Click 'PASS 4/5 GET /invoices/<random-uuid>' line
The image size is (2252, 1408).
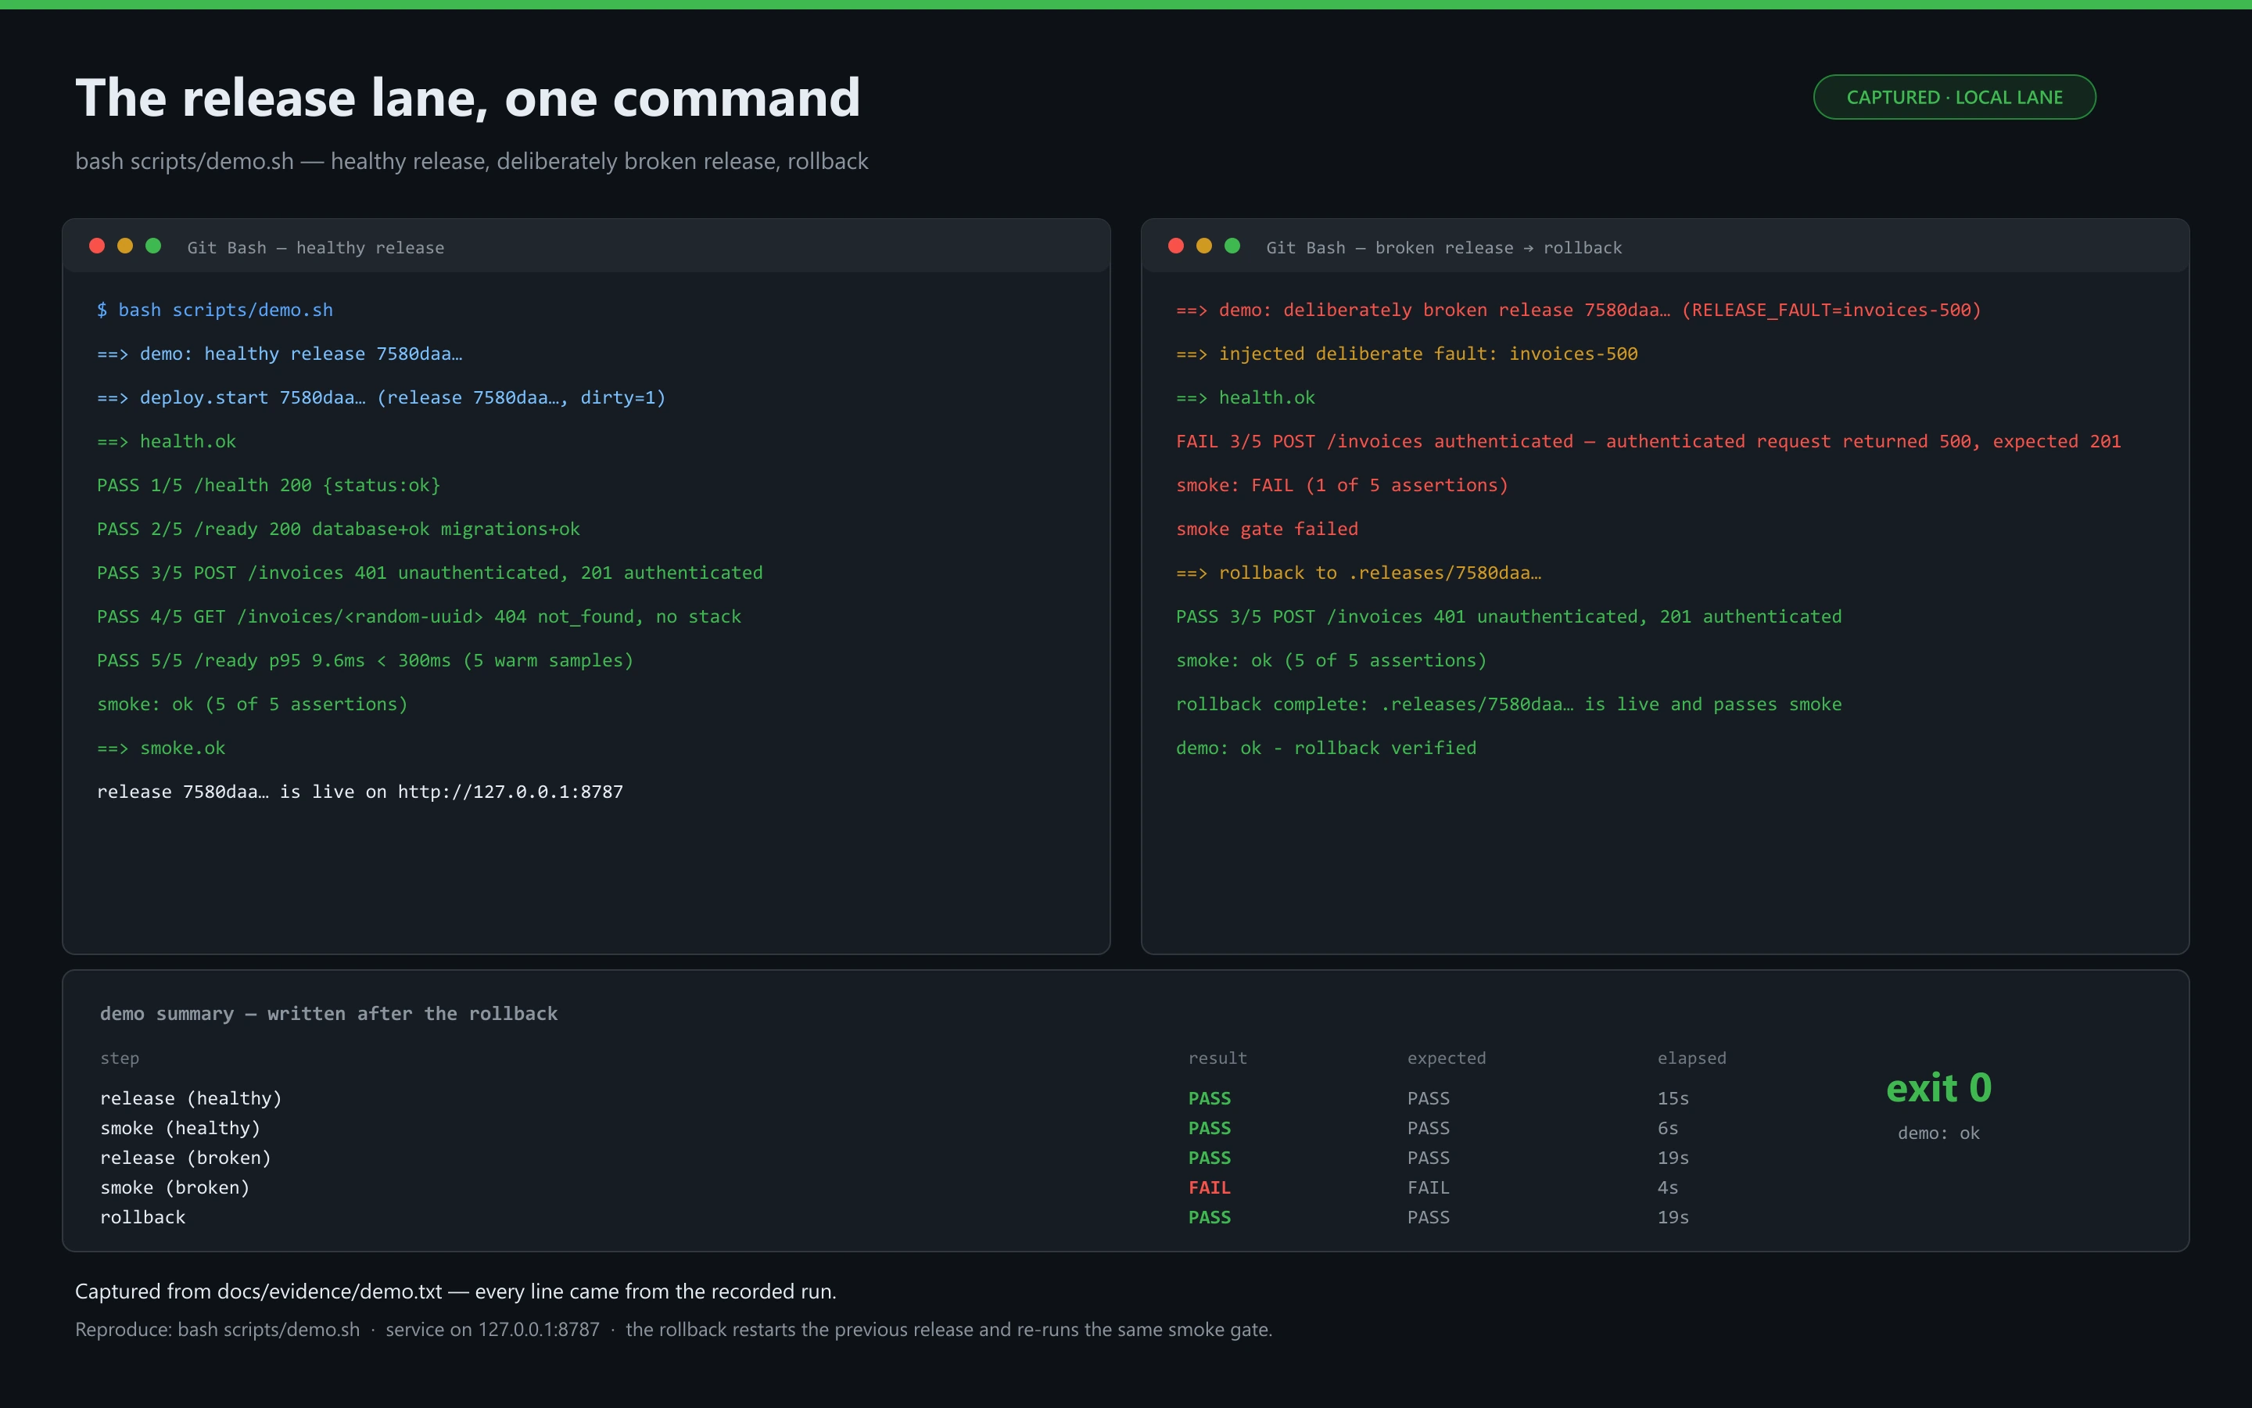(x=419, y=616)
